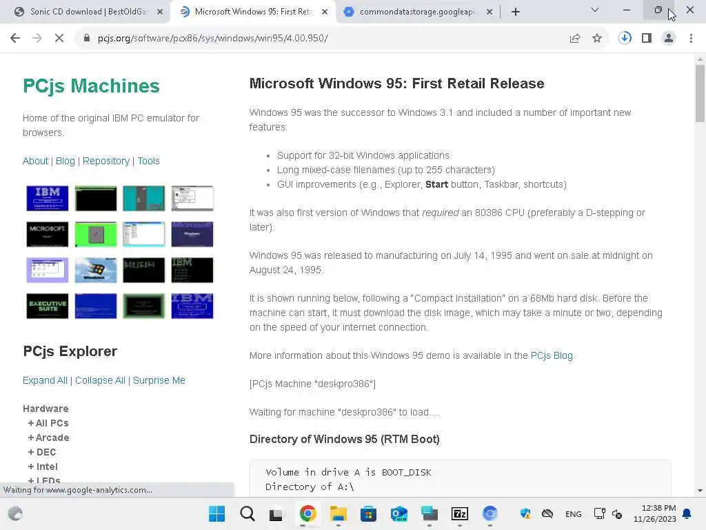Screen dimensions: 706x530
Task: Click Expand All in PCjs Explorer
Action: point(45,380)
